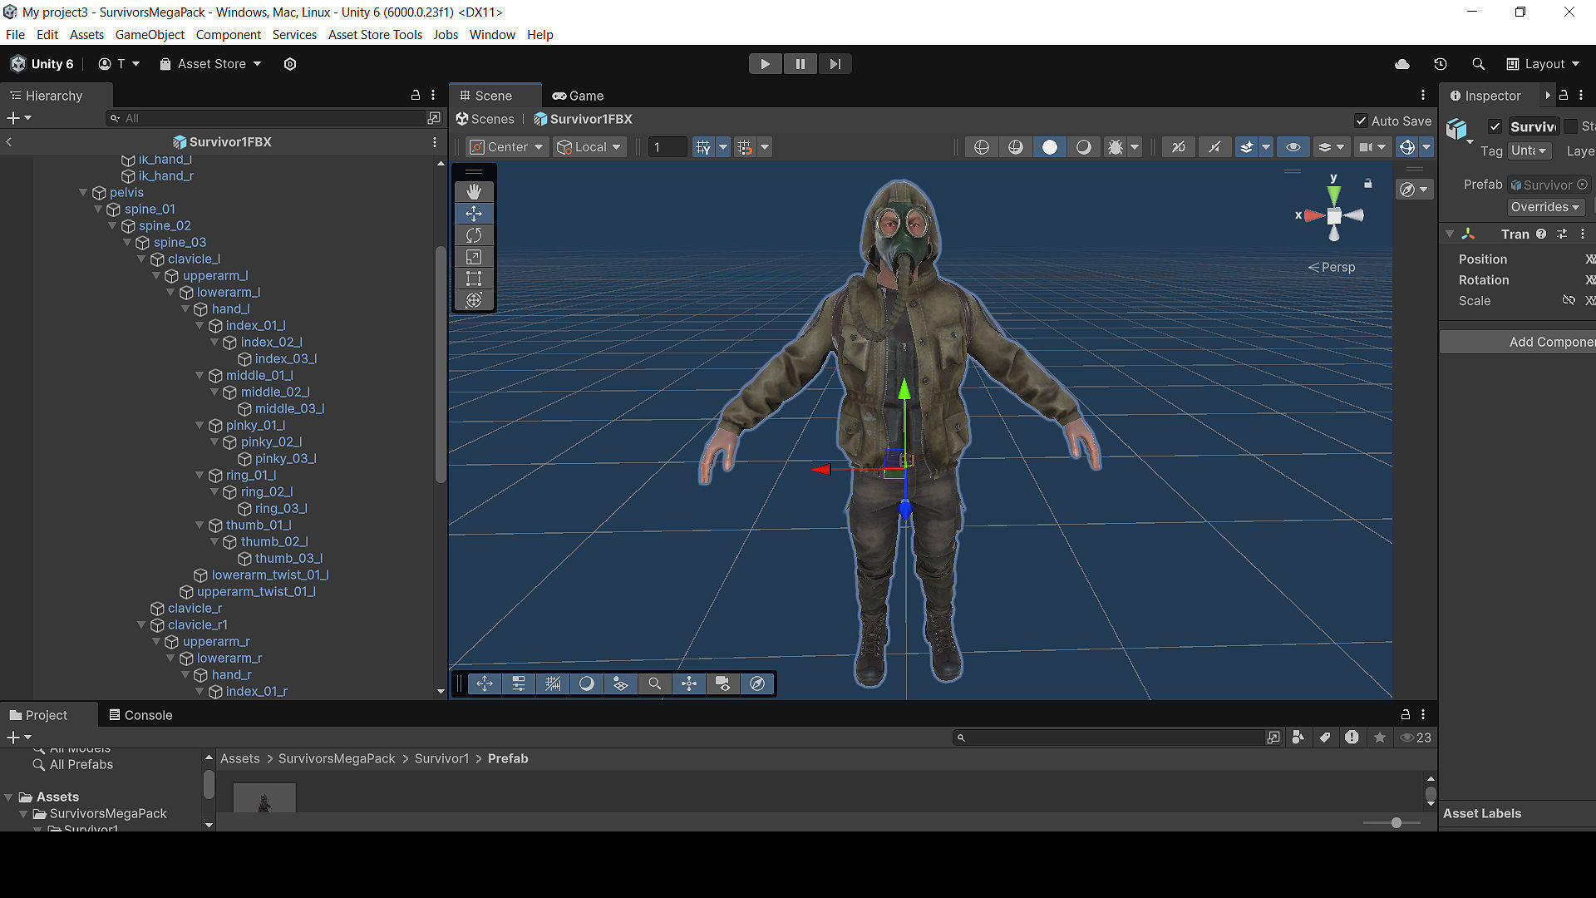The height and width of the screenshot is (898, 1596).
Task: Open the Center pivot dropdown
Action: [506, 147]
